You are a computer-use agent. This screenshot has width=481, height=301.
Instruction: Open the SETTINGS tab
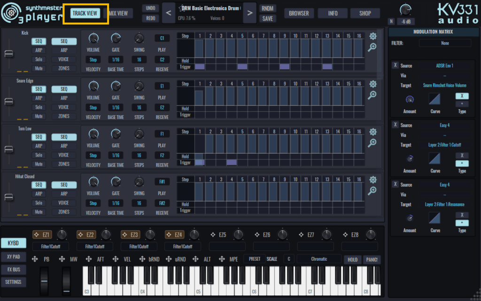[x=13, y=282]
